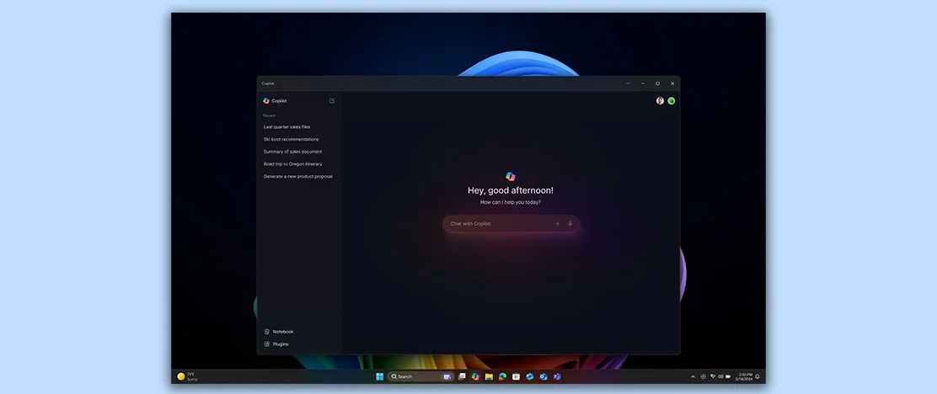Open Task View from the taskbar
Screen dimensions: 937x394
[462, 376]
